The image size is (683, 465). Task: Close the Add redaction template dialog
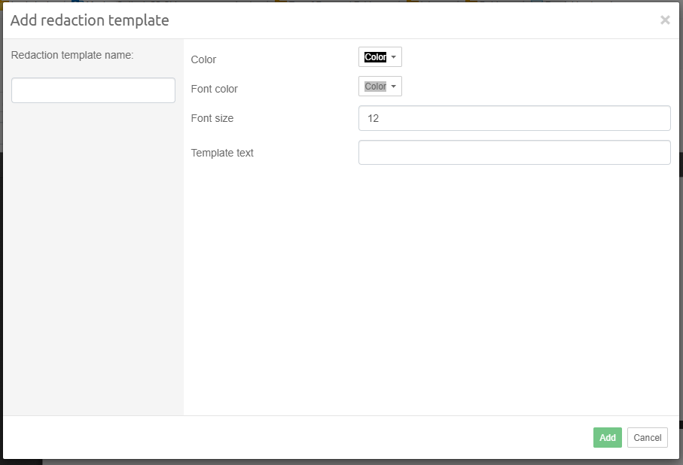tap(665, 20)
